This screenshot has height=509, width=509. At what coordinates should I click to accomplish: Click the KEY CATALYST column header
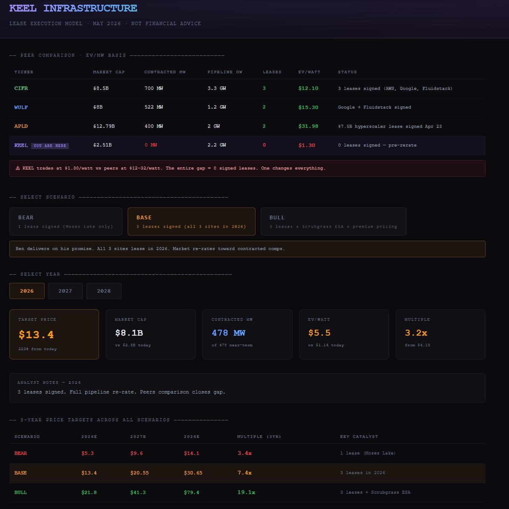(x=359, y=437)
